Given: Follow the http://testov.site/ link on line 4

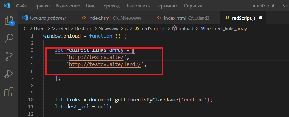Looking at the screenshot, I should click(97, 57).
